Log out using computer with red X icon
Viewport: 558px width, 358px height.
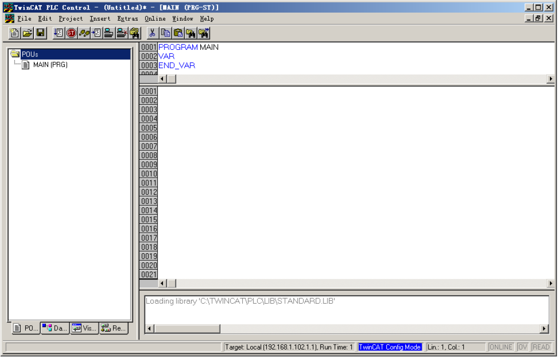(122, 33)
